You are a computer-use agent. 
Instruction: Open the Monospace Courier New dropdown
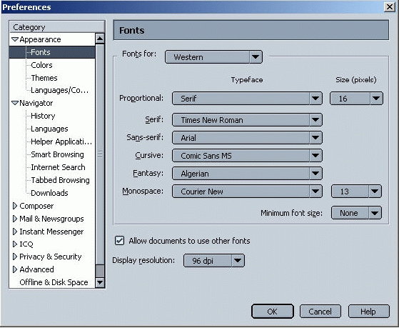pos(247,192)
